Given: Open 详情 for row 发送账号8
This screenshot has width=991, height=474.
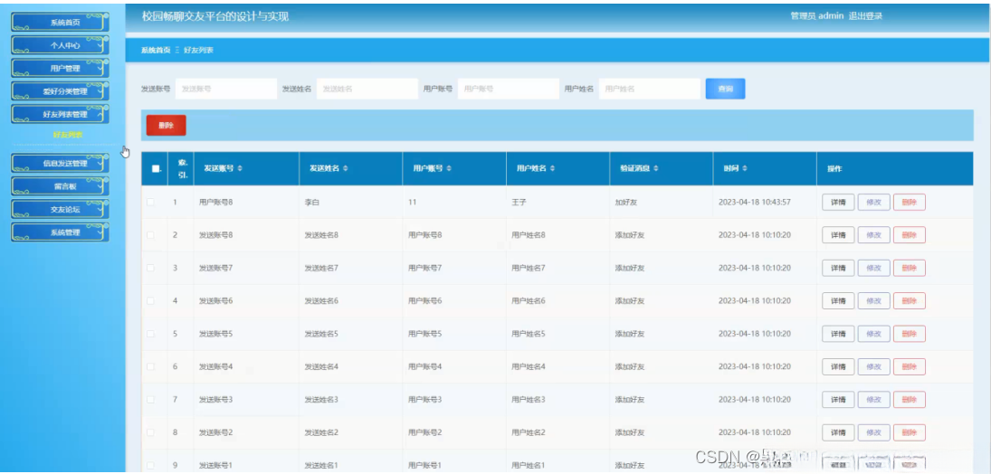Looking at the screenshot, I should click(x=838, y=235).
